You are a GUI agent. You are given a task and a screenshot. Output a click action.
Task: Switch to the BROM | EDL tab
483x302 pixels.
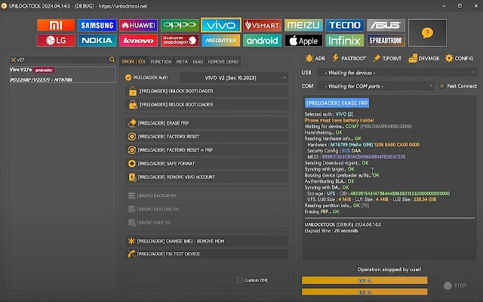click(x=134, y=62)
